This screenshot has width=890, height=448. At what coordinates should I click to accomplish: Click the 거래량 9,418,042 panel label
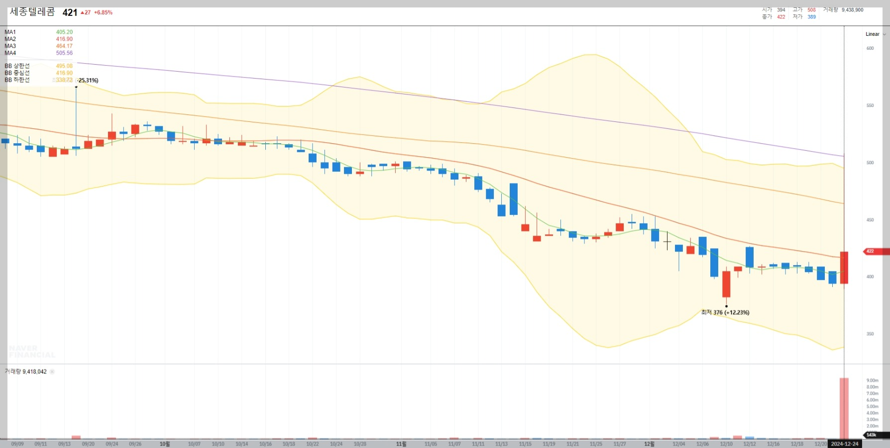(x=26, y=371)
